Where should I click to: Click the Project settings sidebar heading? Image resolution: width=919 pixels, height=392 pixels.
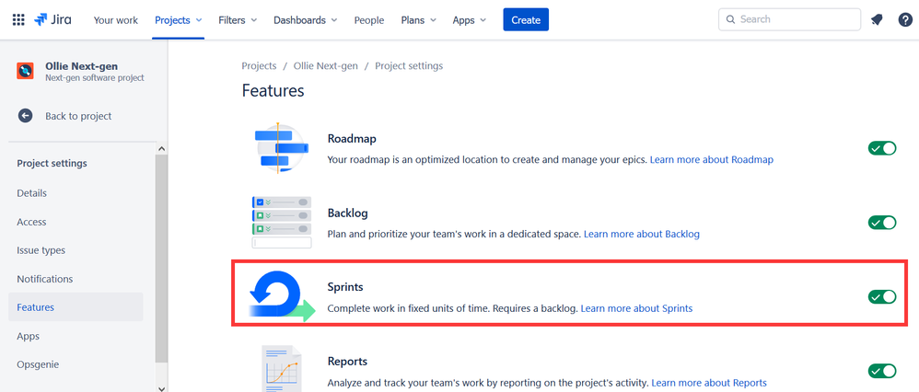tap(52, 164)
